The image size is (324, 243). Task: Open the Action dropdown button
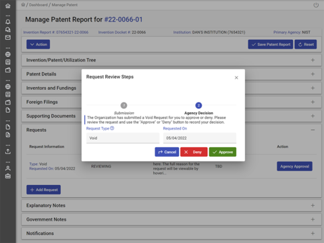38,45
